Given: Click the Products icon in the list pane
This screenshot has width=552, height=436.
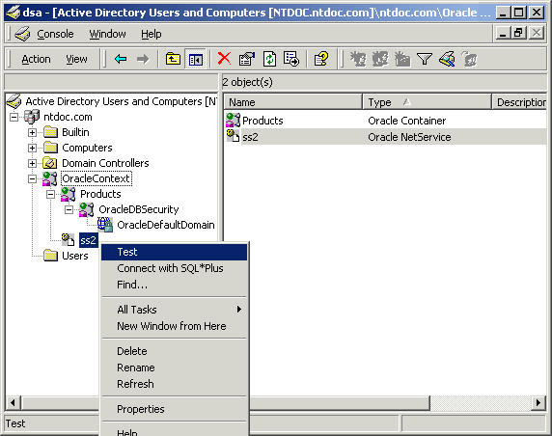Looking at the screenshot, I should pos(233,121).
